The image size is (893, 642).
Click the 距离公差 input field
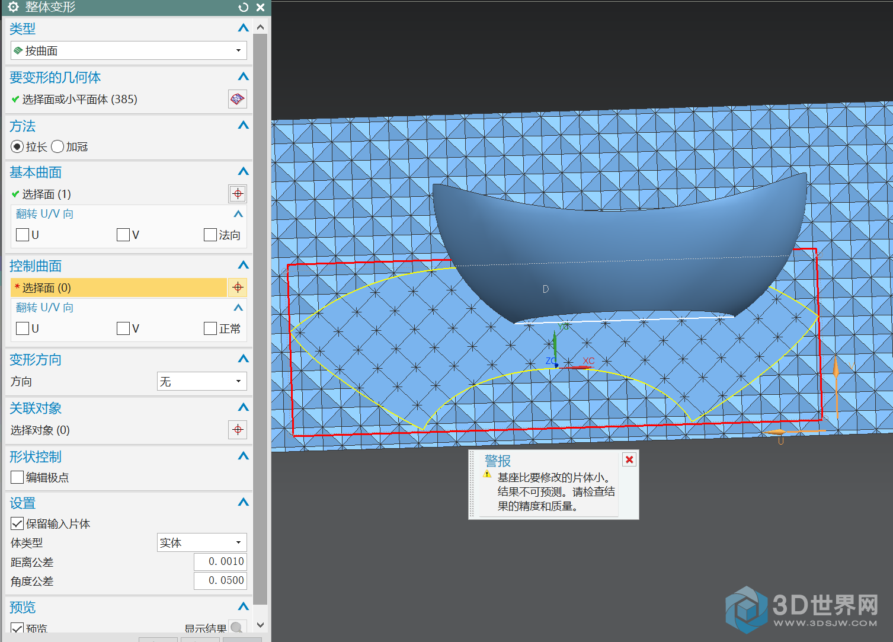coord(220,561)
